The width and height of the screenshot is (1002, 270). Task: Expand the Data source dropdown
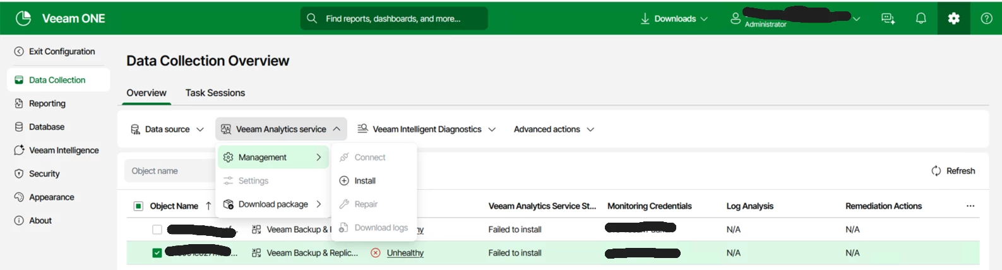(167, 129)
